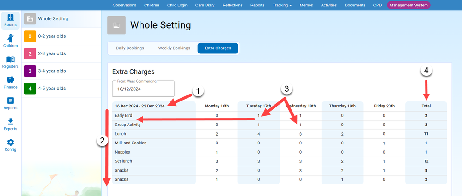Go to Child Login
462x196 pixels.
(x=177, y=5)
